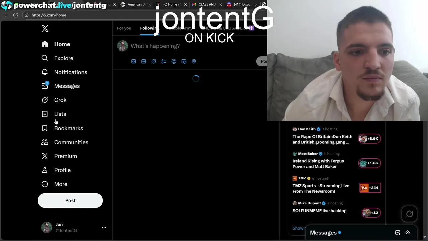Image resolution: width=428 pixels, height=241 pixels.
Task: Click the Don Keith host name
Action: [307, 129]
